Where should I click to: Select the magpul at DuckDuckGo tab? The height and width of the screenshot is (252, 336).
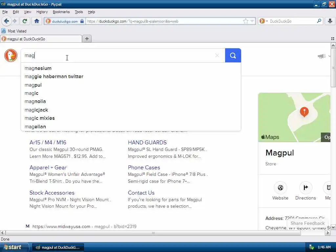[x=41, y=39]
